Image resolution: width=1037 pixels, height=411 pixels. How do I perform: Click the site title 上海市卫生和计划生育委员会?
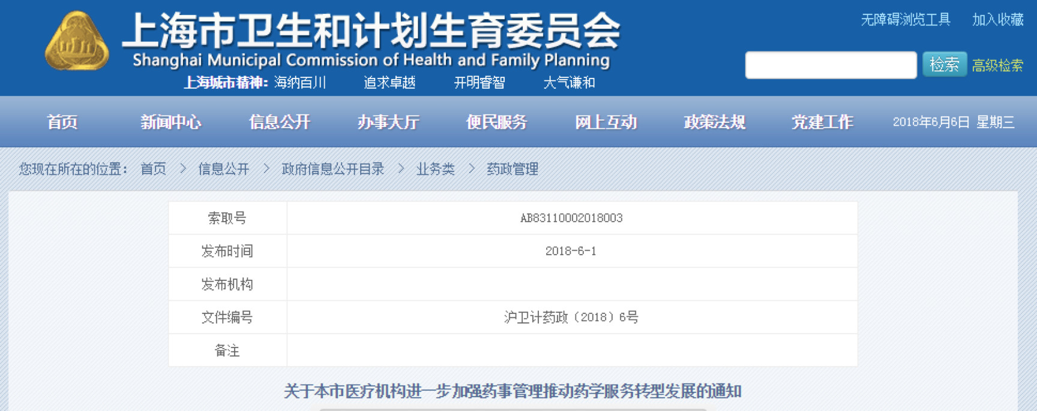click(x=371, y=31)
